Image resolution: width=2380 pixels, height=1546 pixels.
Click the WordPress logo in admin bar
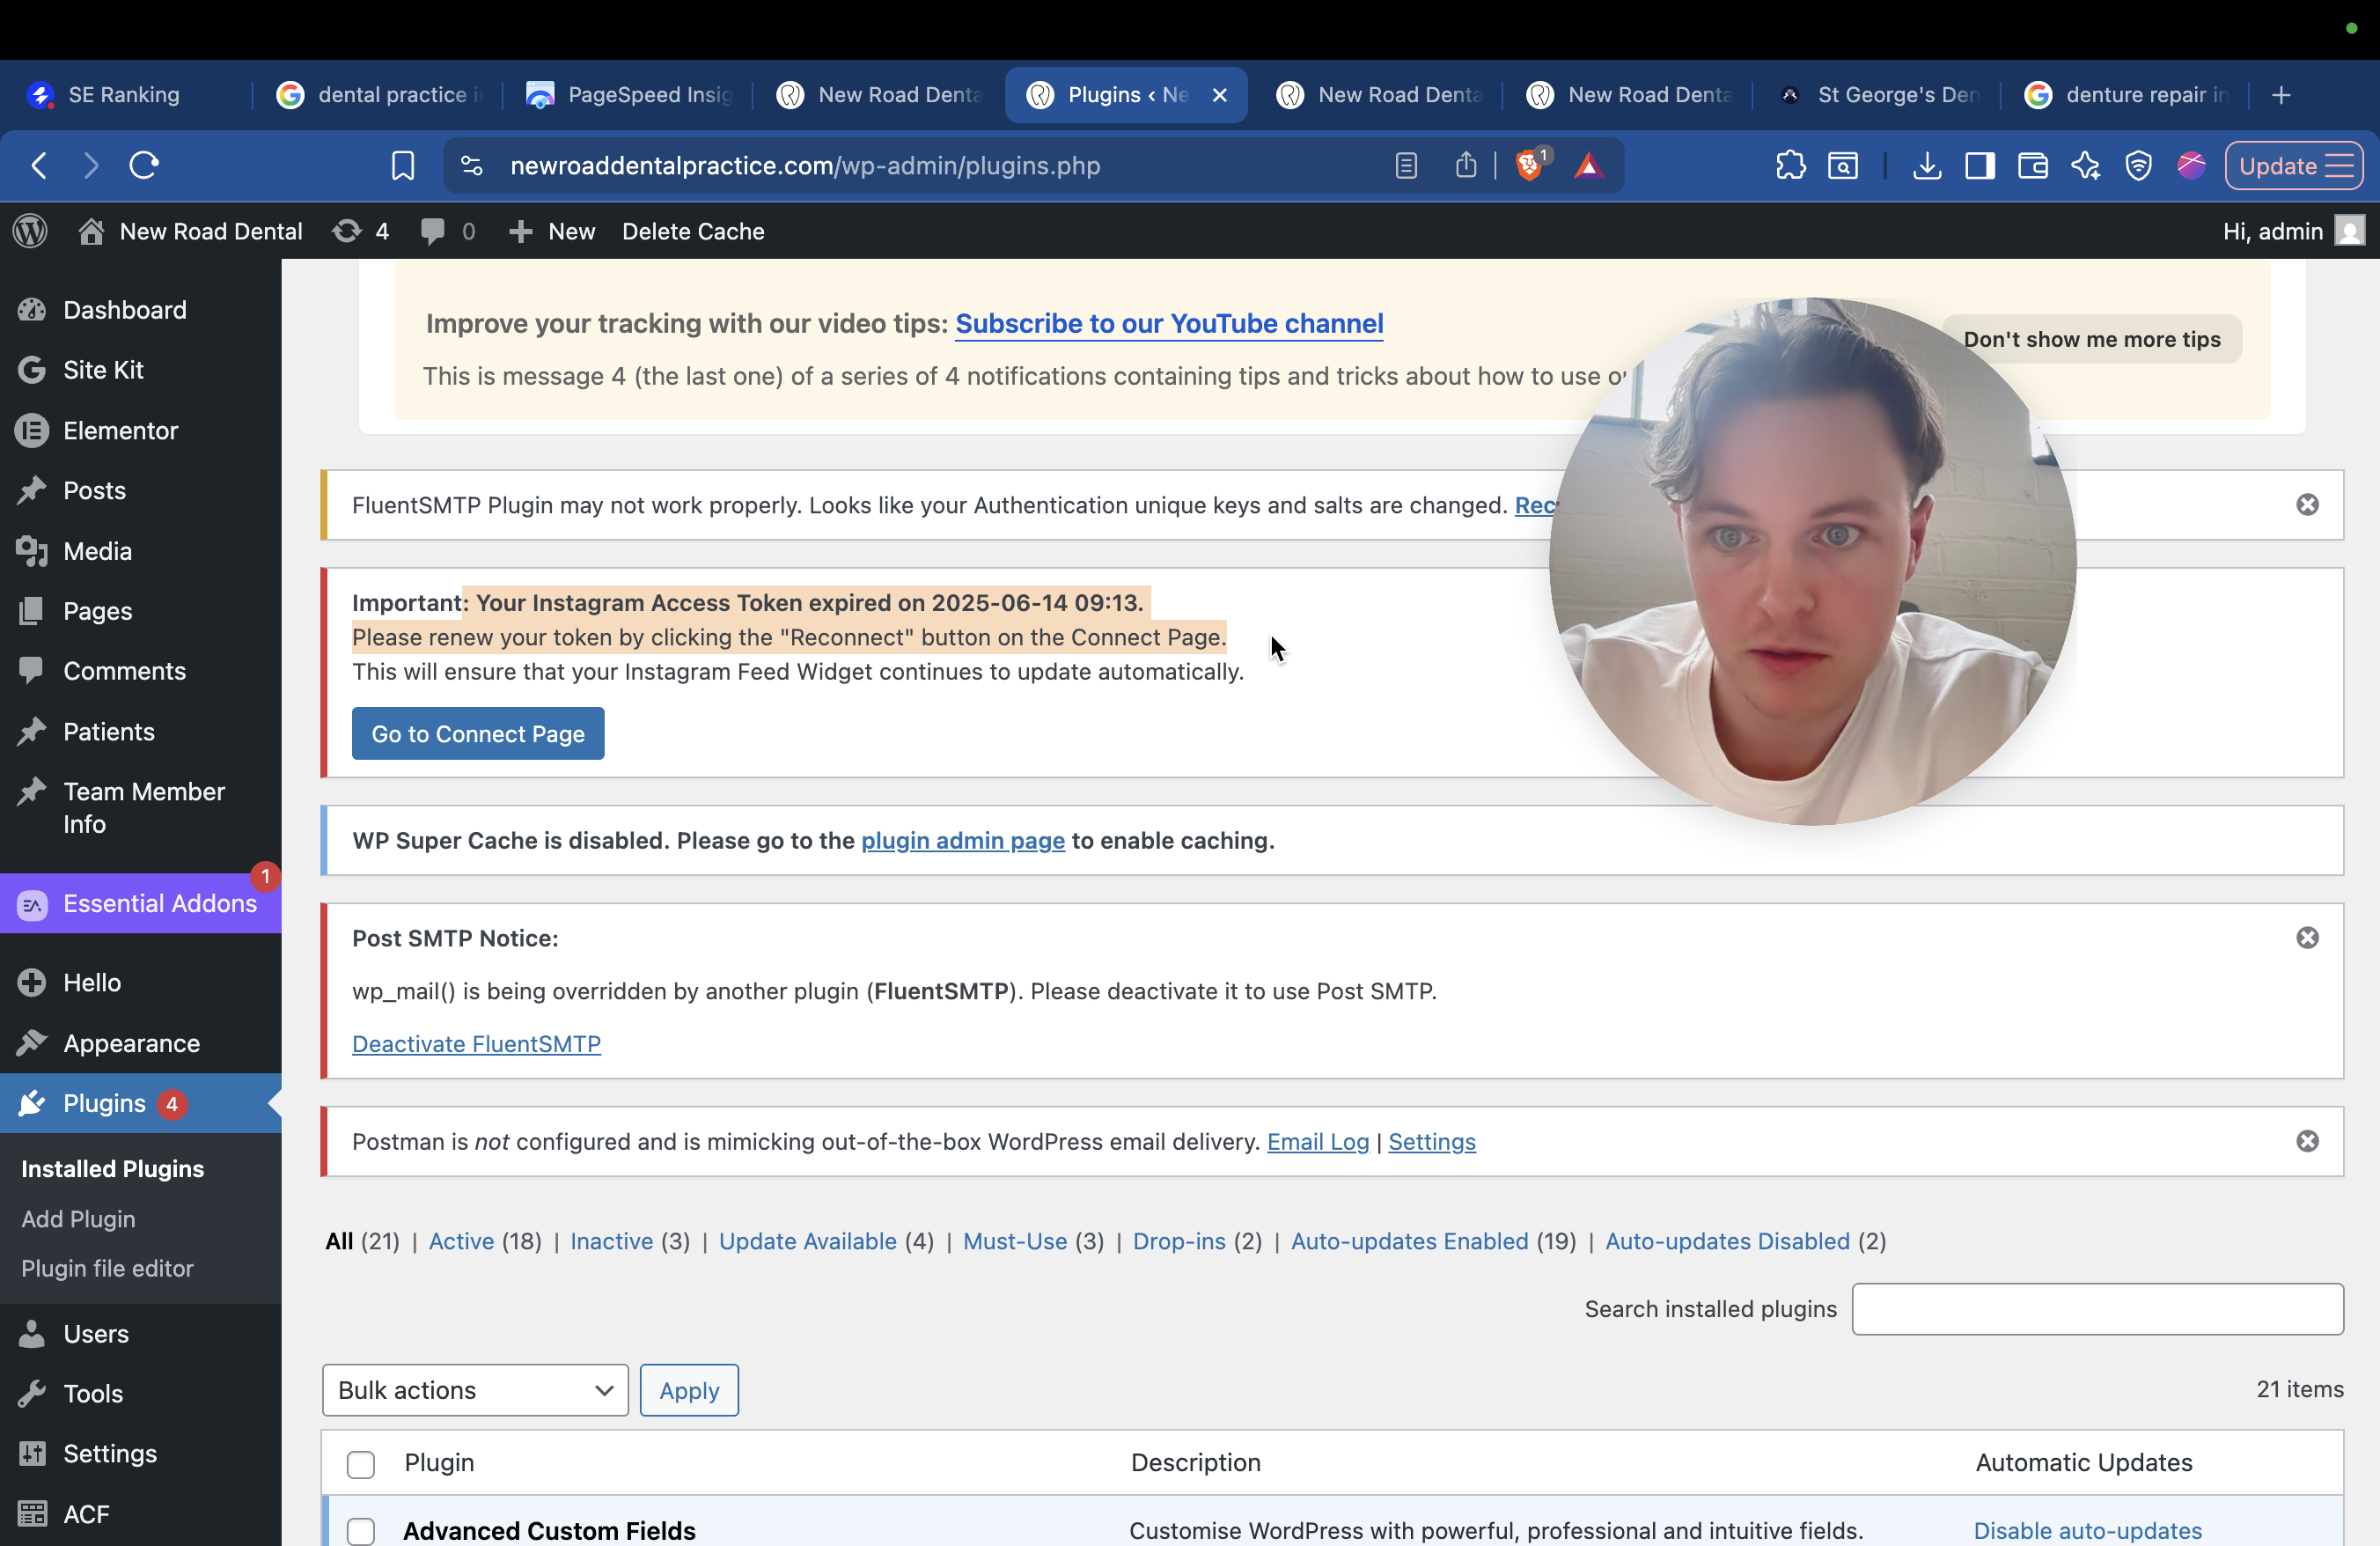pyautogui.click(x=30, y=231)
